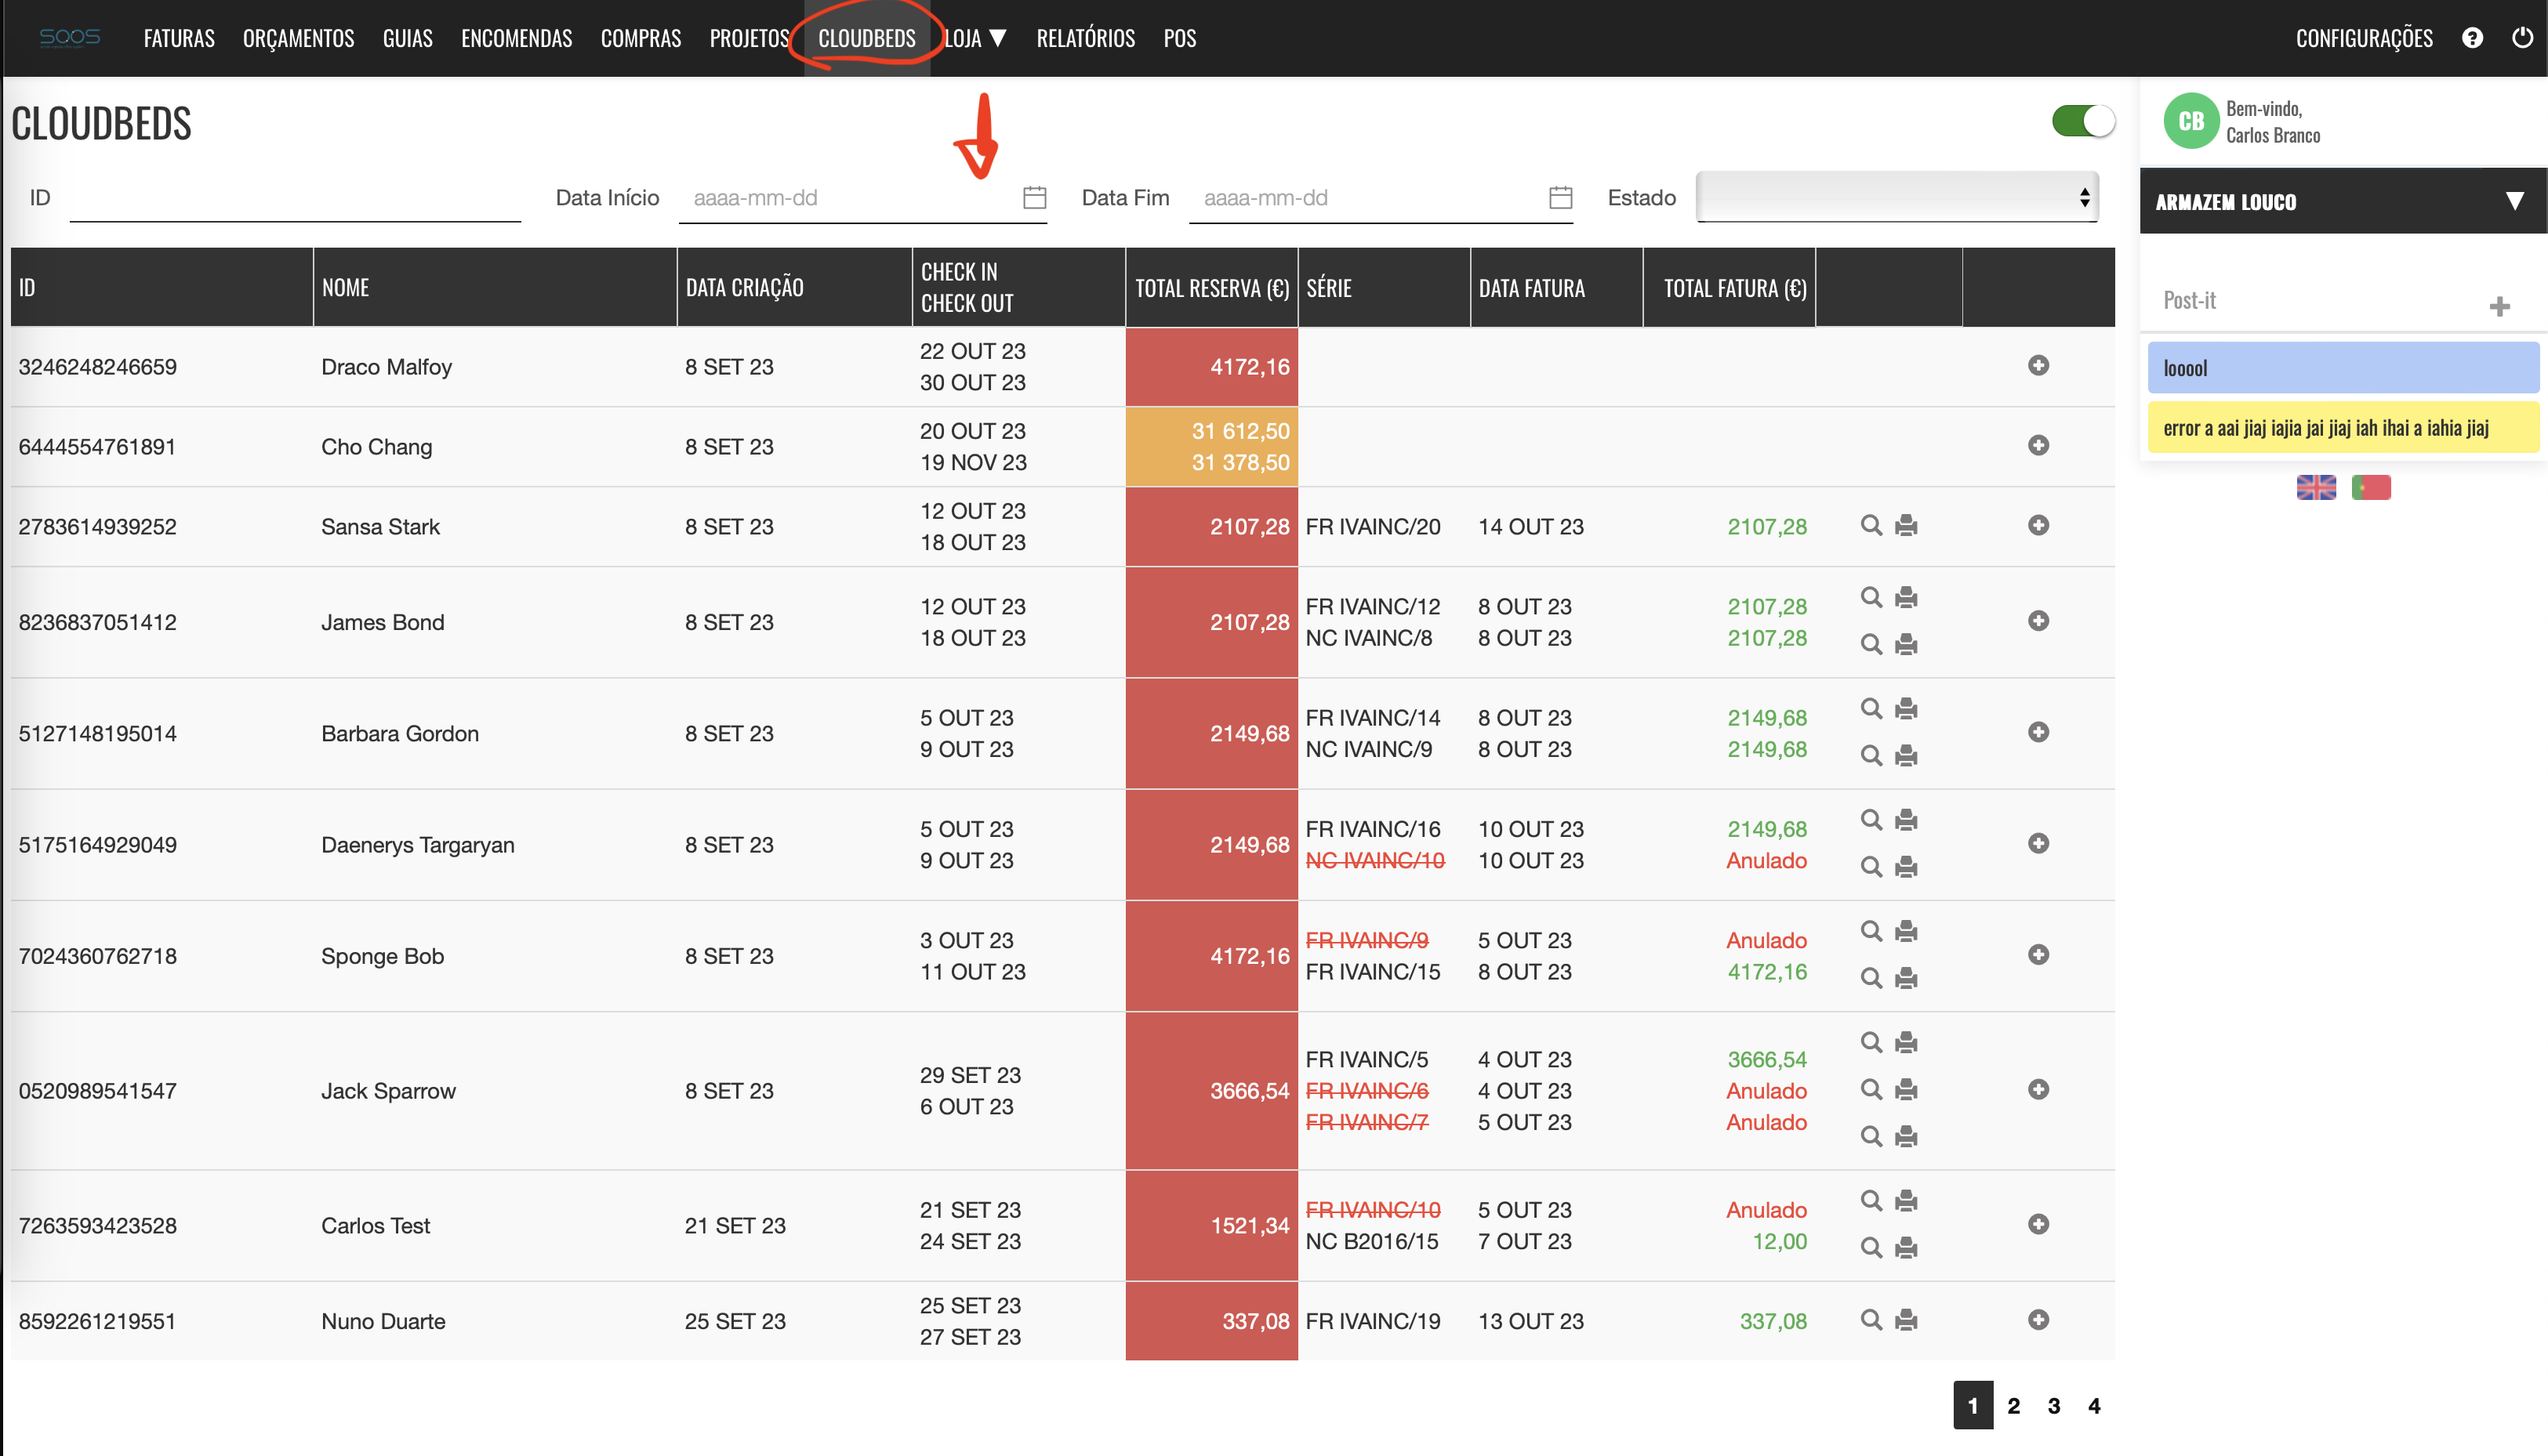Open CONFIGURAÇÕES

click(2363, 38)
